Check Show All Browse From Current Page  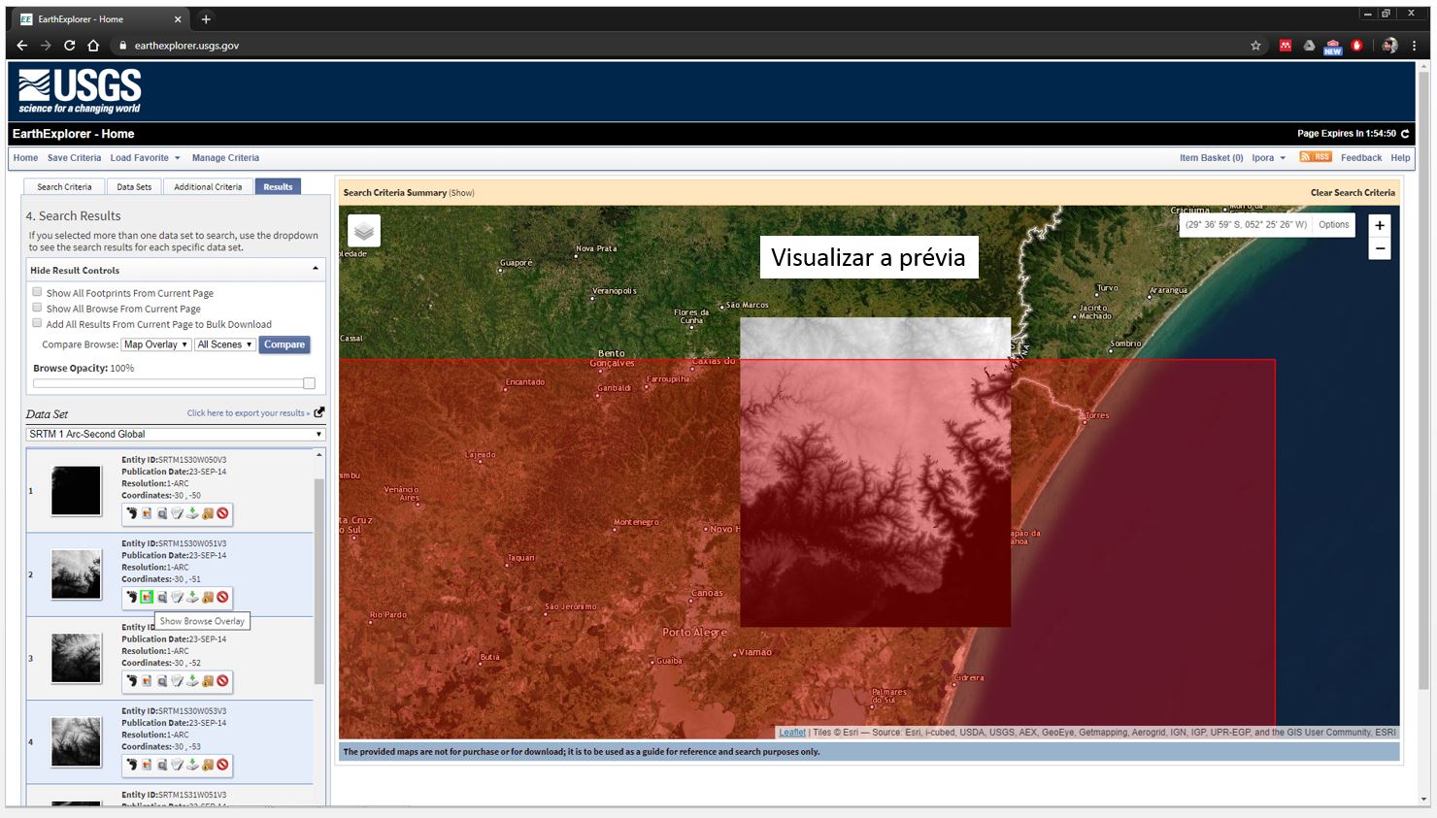[x=38, y=308]
